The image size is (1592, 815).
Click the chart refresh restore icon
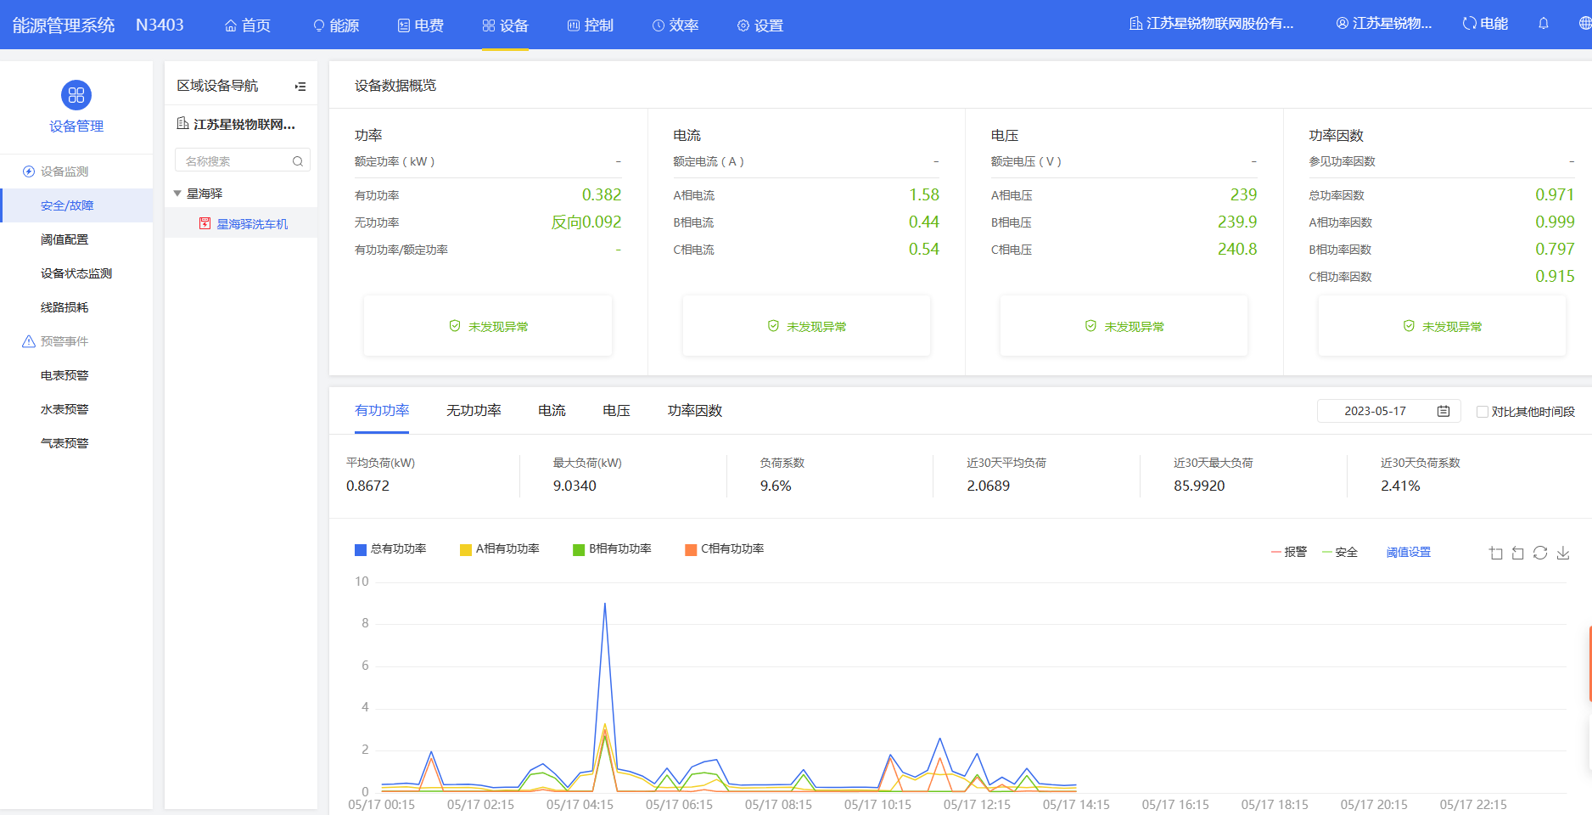1540,553
